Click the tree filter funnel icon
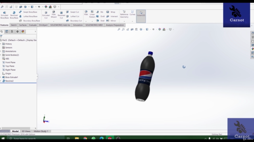This screenshot has width=254, height=142. click(1, 36)
